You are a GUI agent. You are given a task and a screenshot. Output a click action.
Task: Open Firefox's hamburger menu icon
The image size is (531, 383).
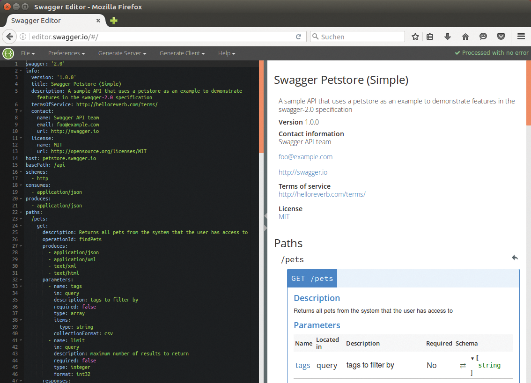(521, 37)
